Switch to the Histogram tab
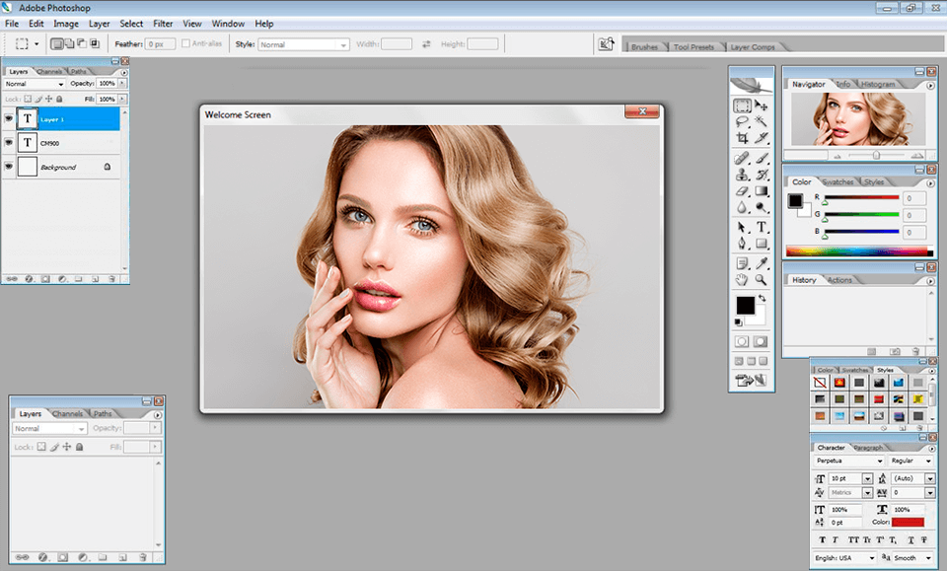 pyautogui.click(x=878, y=84)
